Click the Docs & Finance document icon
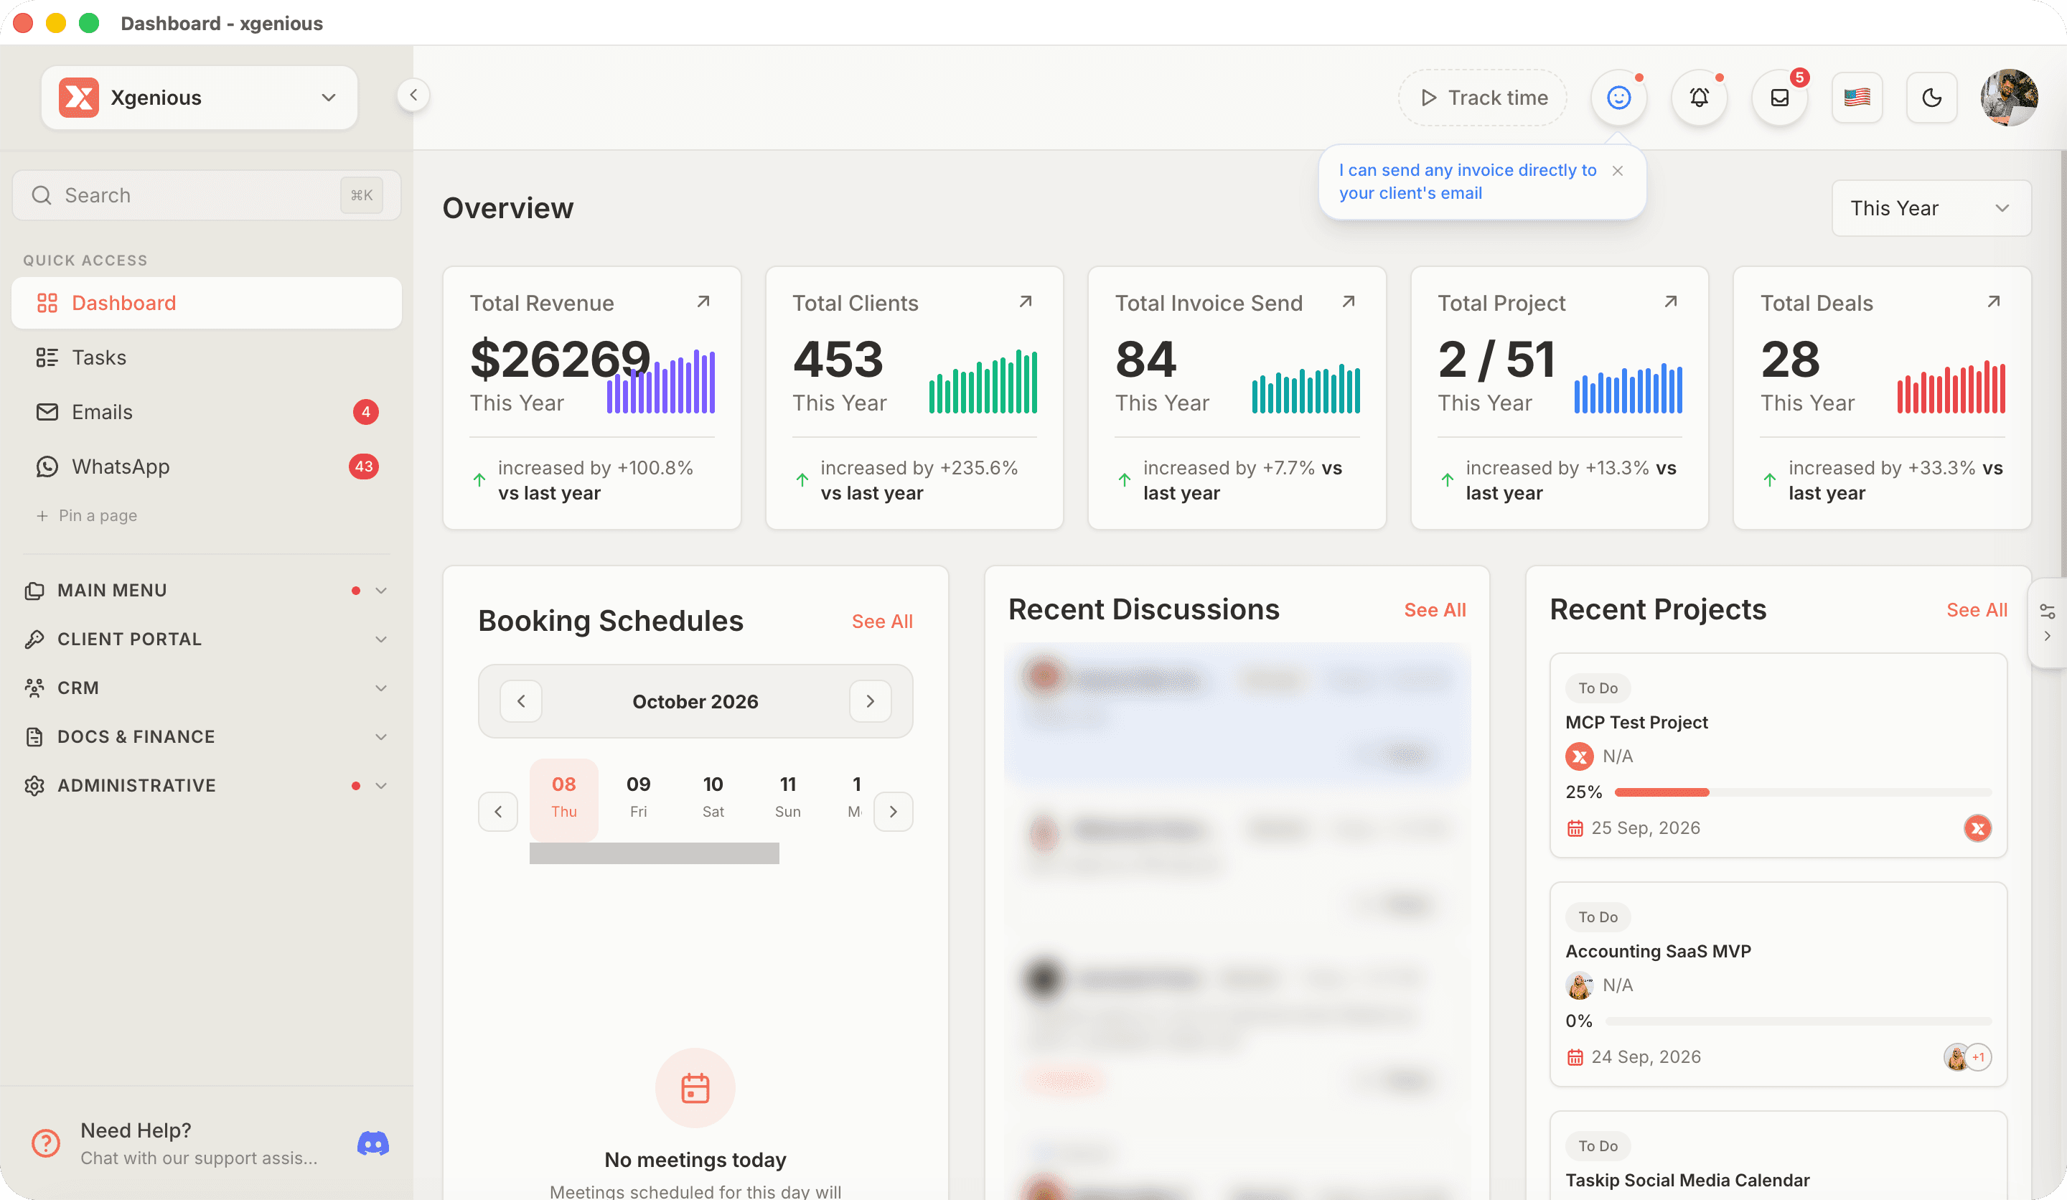Screen dimensions: 2067x1200 tap(34, 736)
